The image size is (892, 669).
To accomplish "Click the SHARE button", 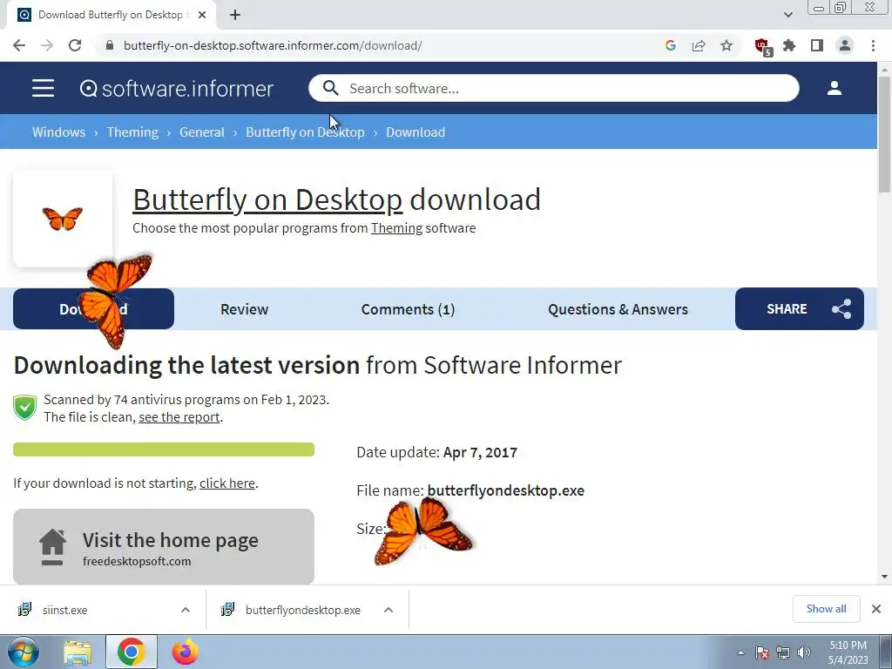I will pyautogui.click(x=800, y=309).
